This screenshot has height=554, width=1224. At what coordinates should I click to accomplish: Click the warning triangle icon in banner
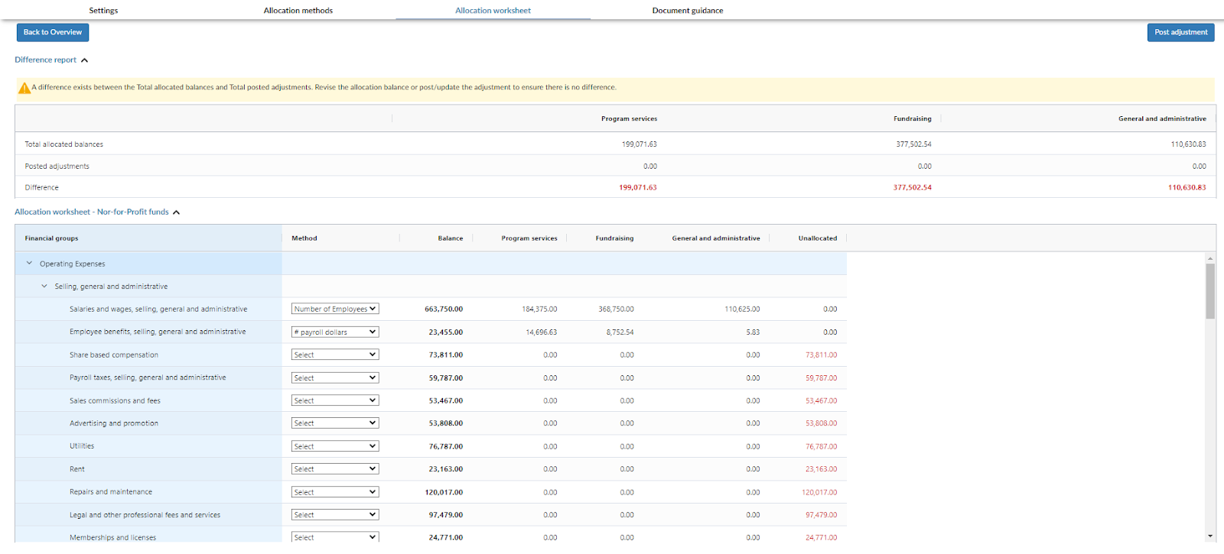point(24,88)
